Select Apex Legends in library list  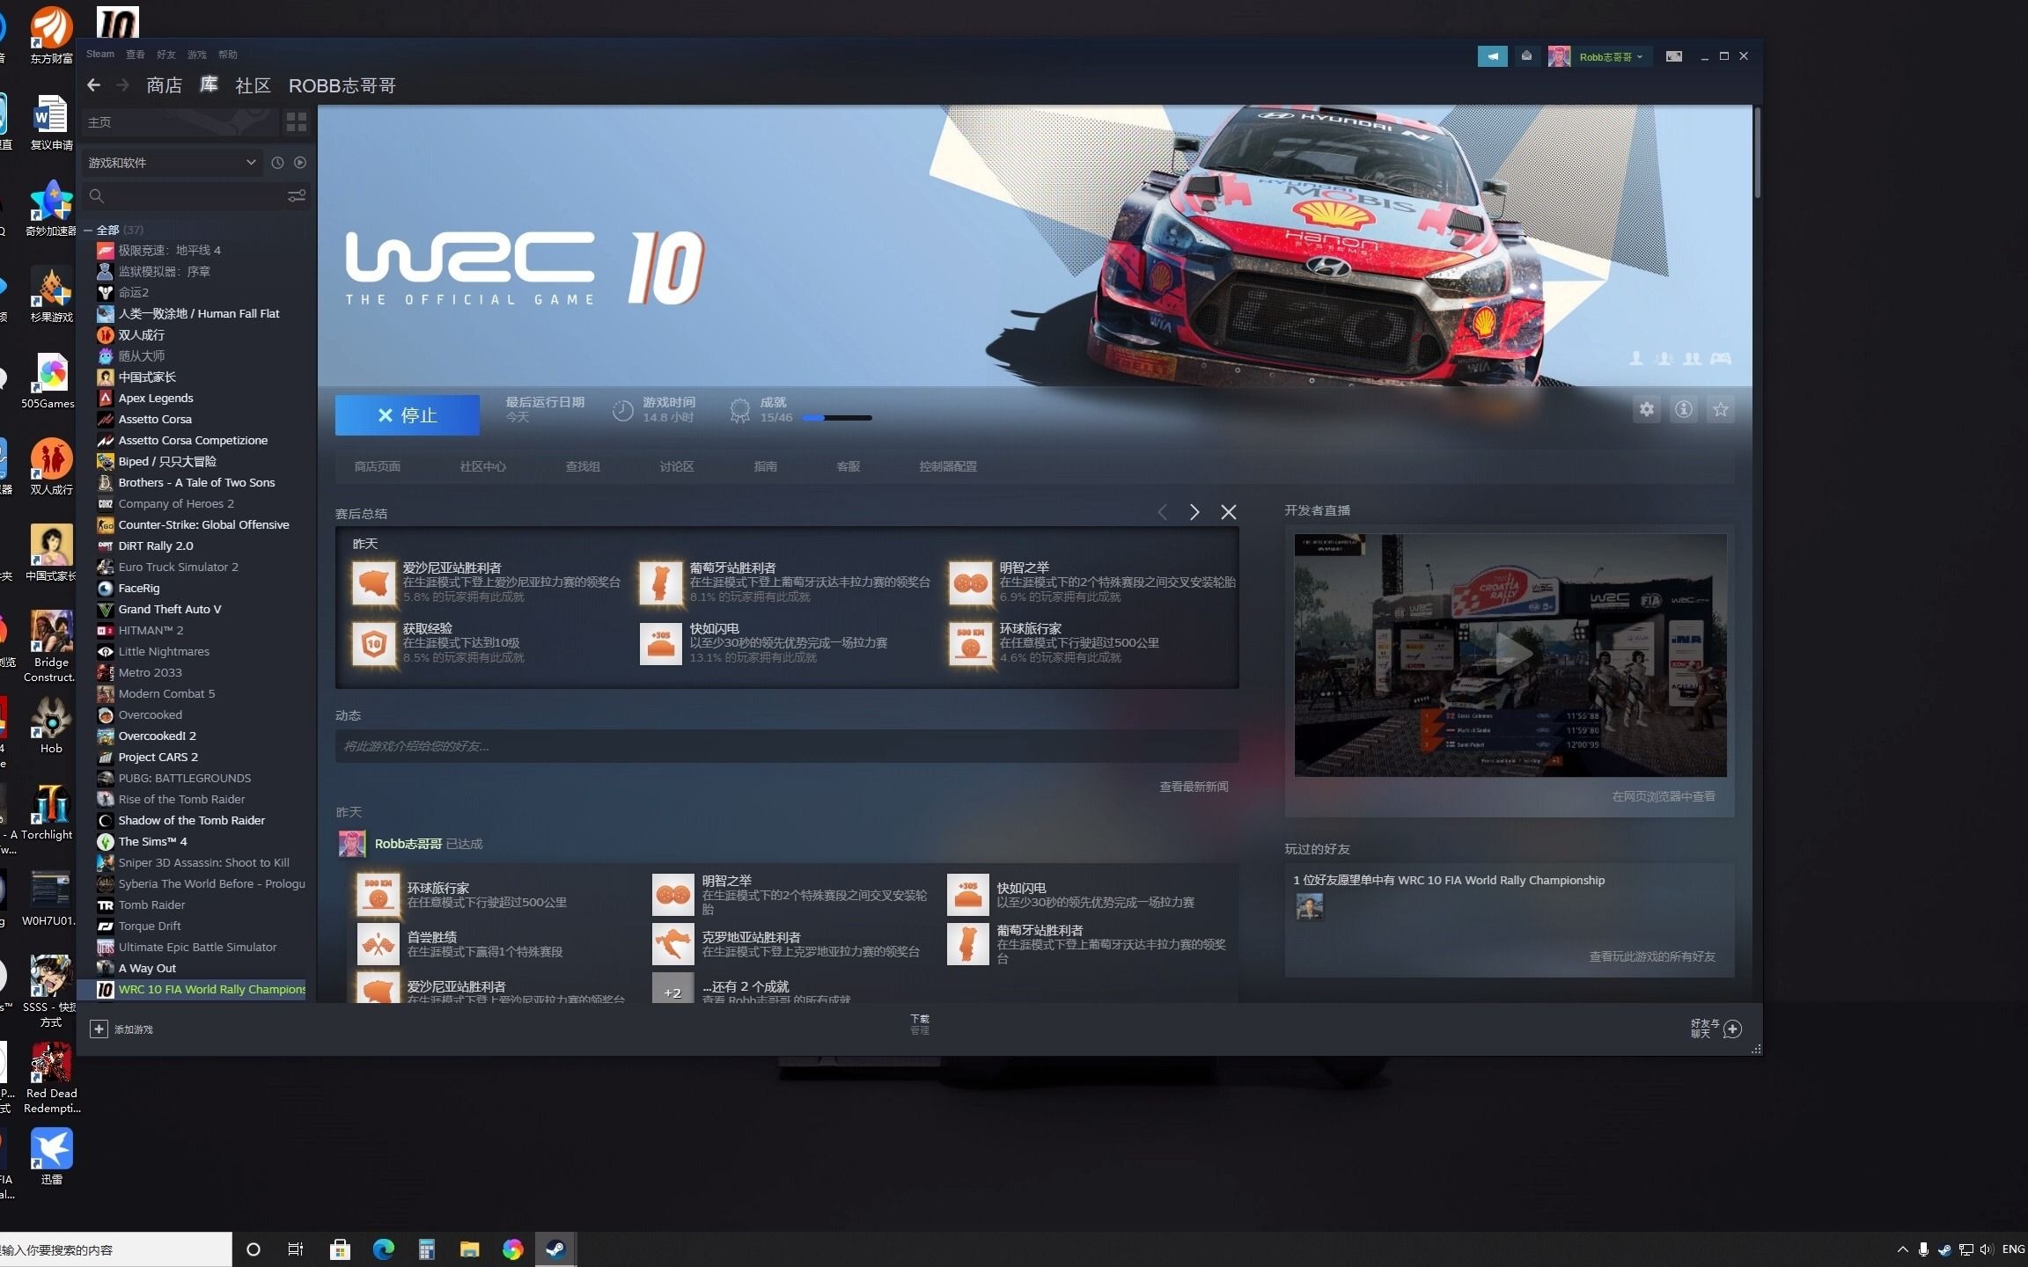pyautogui.click(x=156, y=398)
